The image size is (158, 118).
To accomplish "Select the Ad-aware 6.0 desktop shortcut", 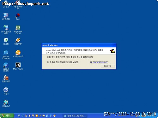I will [x=18, y=5].
